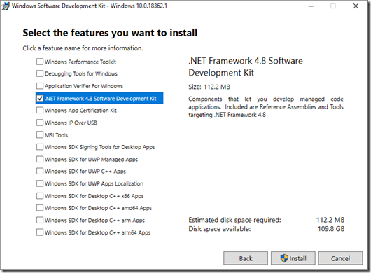371x273 pixels.
Task: Tick Windows SDK for Desktop C++ arm Apps
Action: (40, 220)
